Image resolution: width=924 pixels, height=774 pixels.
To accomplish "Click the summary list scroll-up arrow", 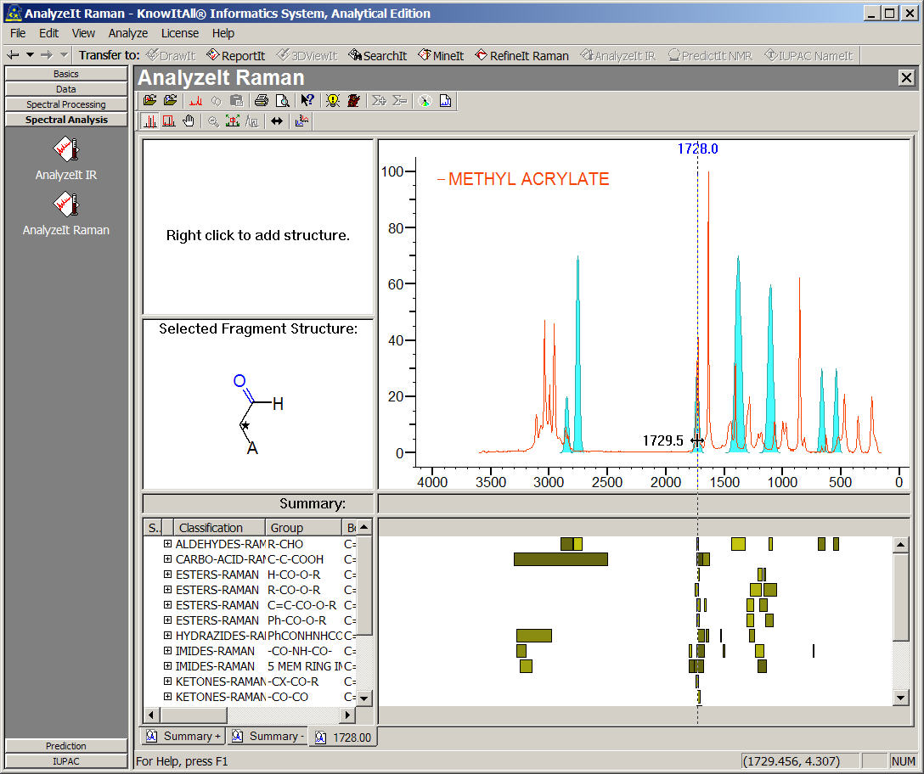I will 364,526.
